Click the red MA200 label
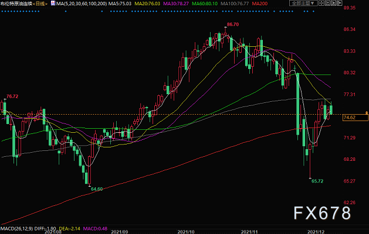369x234 pixels. coord(260,4)
